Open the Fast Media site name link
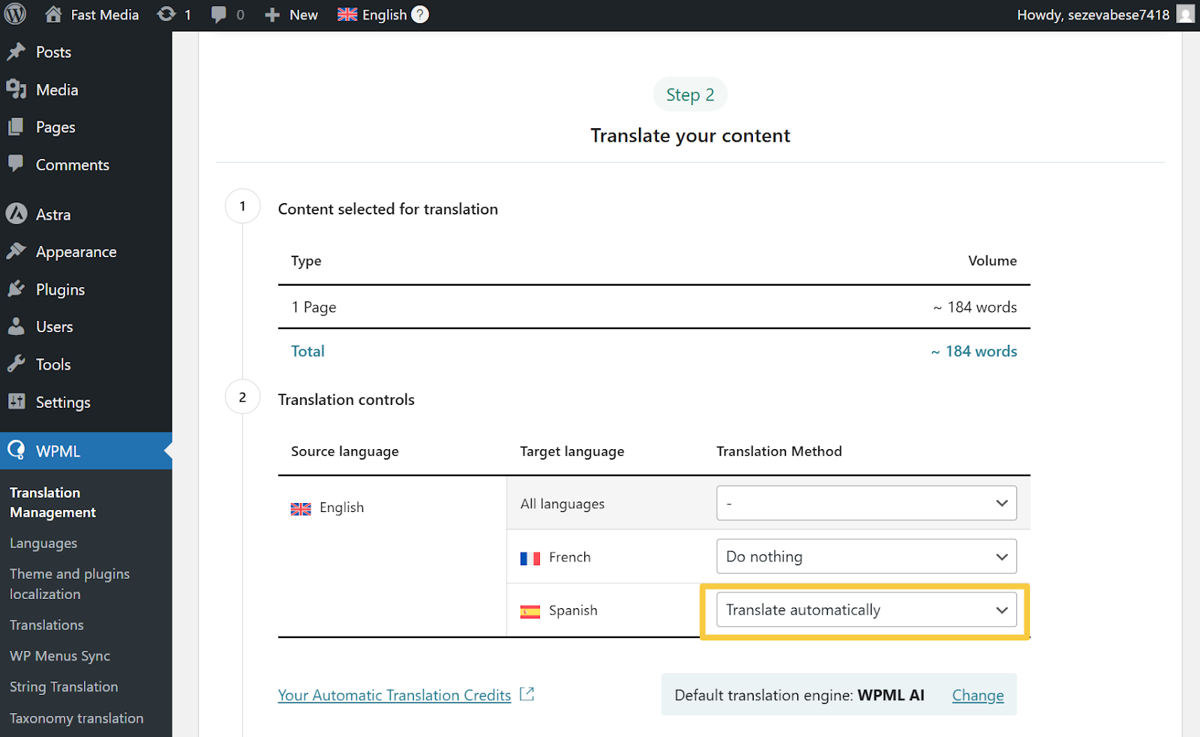Viewport: 1200px width, 737px height. point(104,14)
